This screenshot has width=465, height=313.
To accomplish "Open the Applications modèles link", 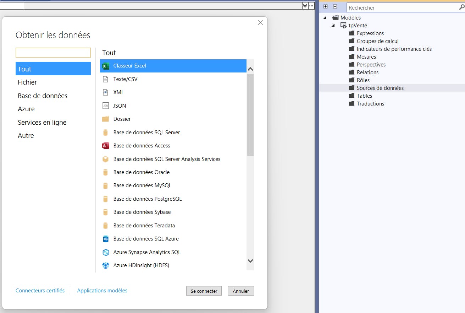I will [102, 291].
